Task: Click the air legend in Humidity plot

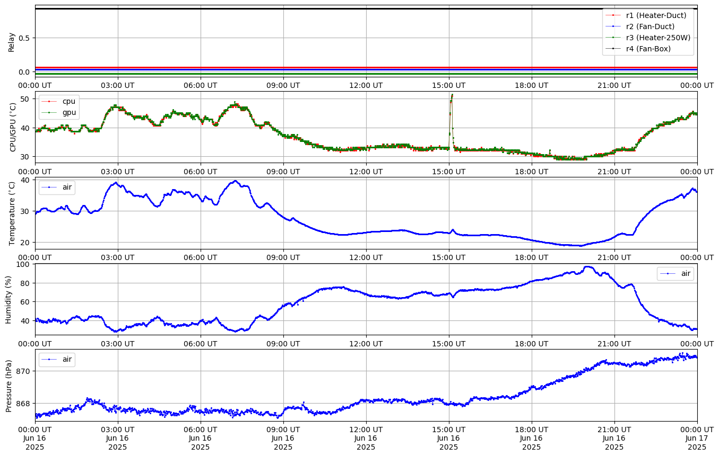Action: pyautogui.click(x=675, y=273)
